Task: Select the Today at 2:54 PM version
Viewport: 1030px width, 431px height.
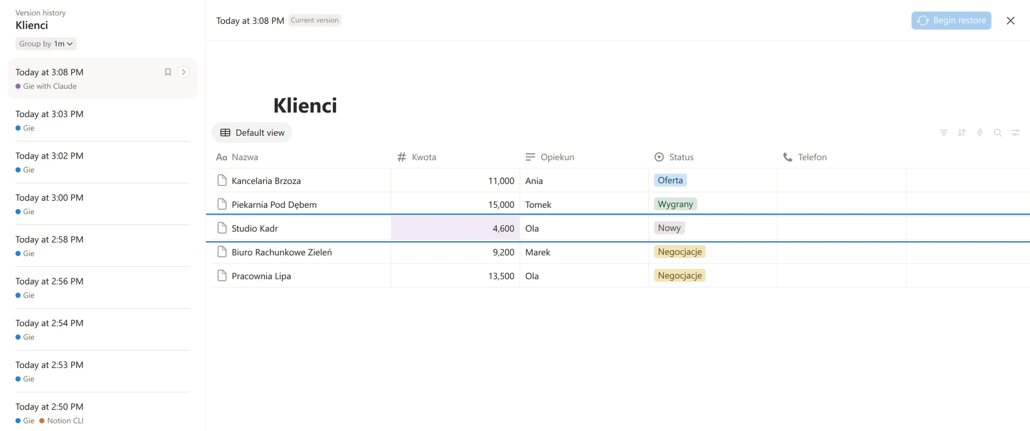Action: [x=102, y=330]
